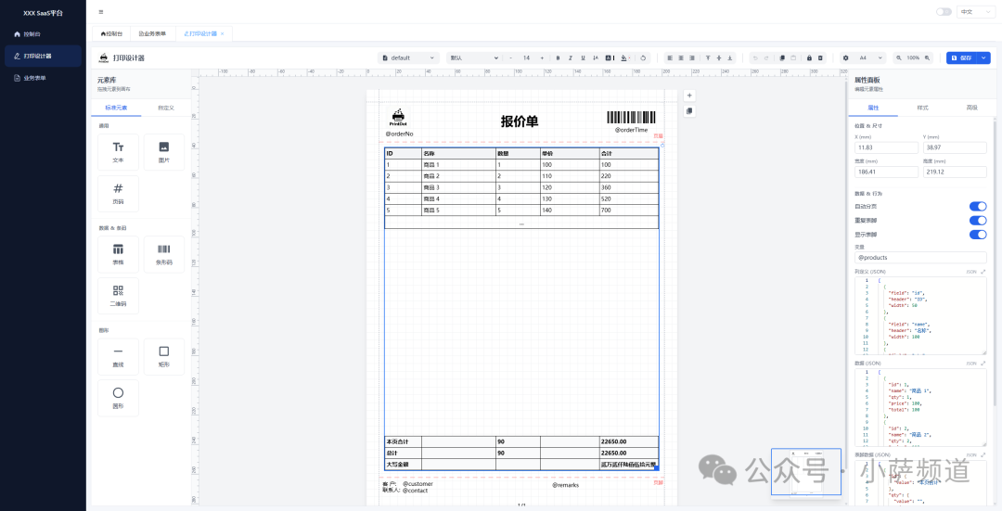Switch to the 属性 properties tab
1002x511 pixels.
tap(873, 108)
